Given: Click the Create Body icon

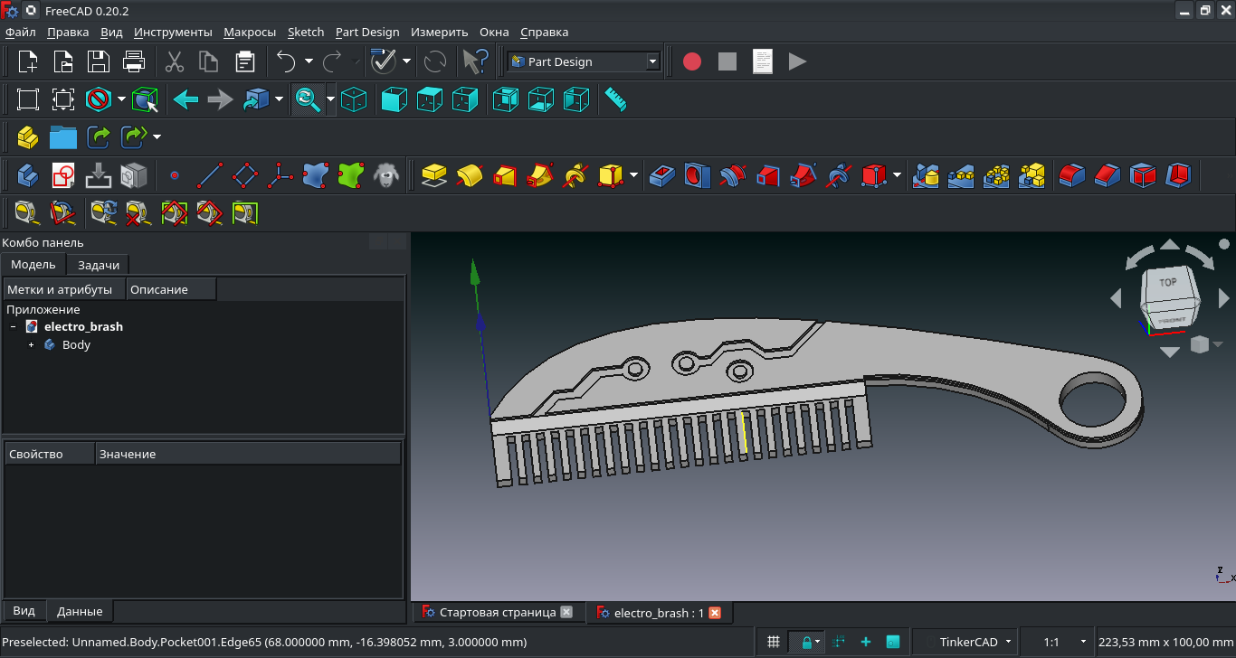Looking at the screenshot, I should 28,174.
